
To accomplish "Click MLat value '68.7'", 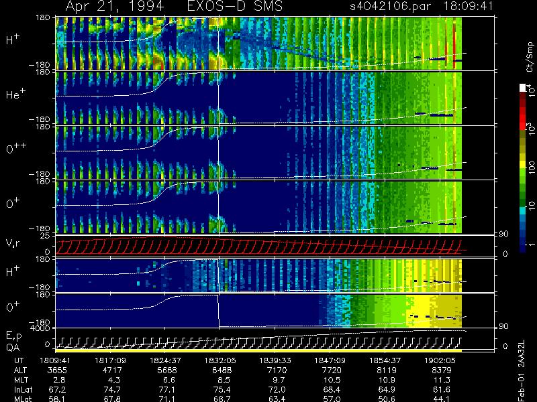I will [222, 399].
